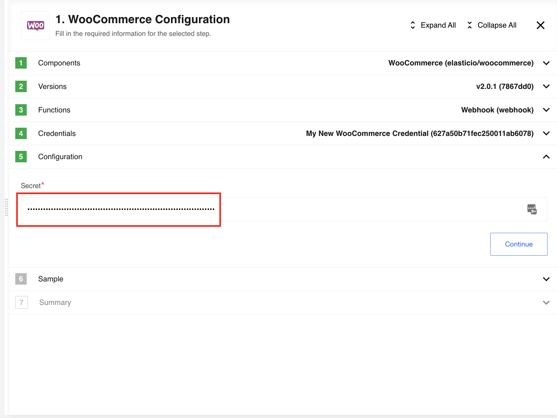
Task: Expand the Versions section chevron
Action: click(x=546, y=86)
